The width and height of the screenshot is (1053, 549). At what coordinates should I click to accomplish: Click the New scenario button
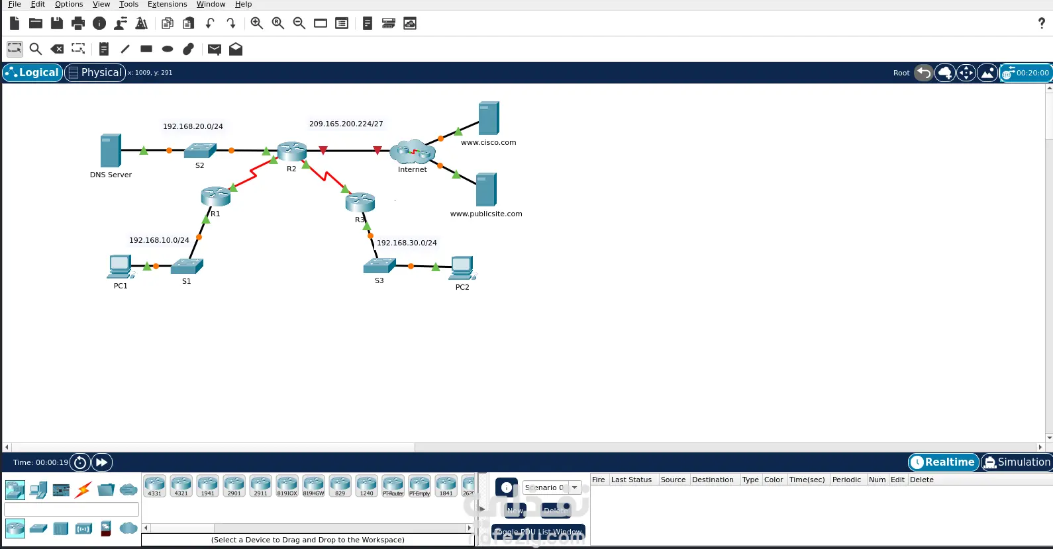(x=515, y=511)
